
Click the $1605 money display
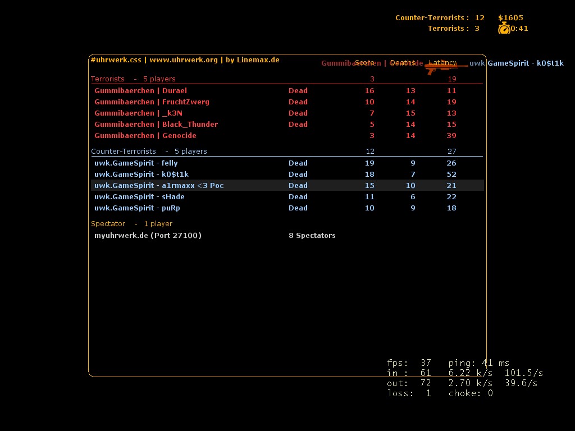click(x=510, y=17)
